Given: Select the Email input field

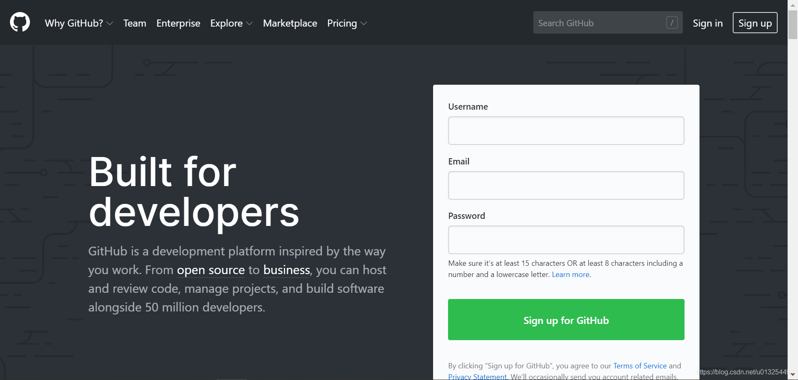Looking at the screenshot, I should pos(566,185).
